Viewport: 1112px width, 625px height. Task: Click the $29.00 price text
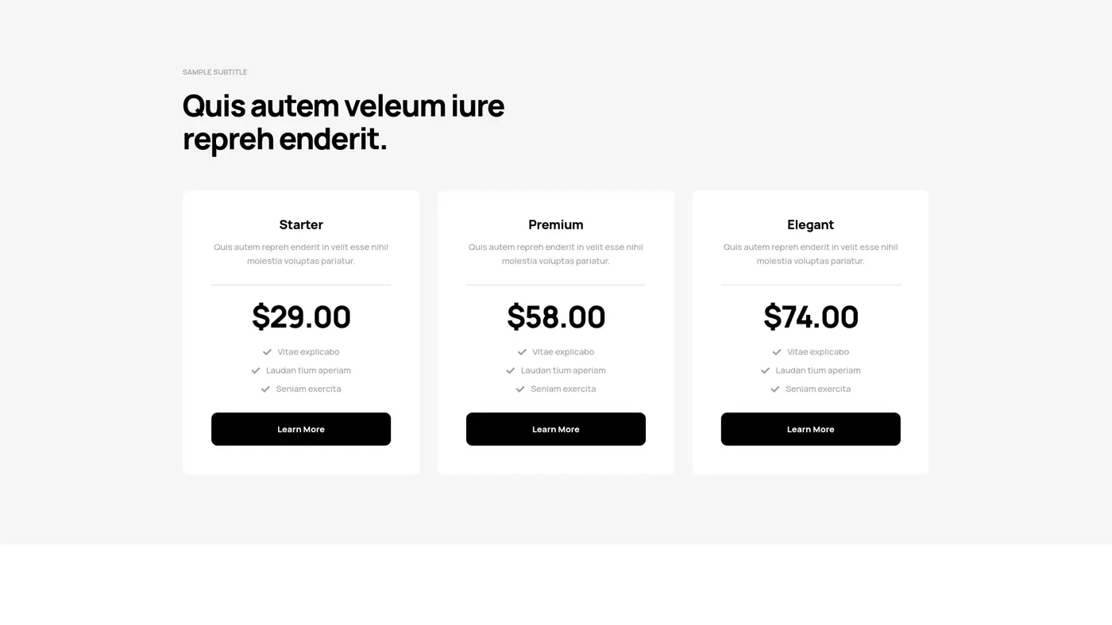coord(301,317)
